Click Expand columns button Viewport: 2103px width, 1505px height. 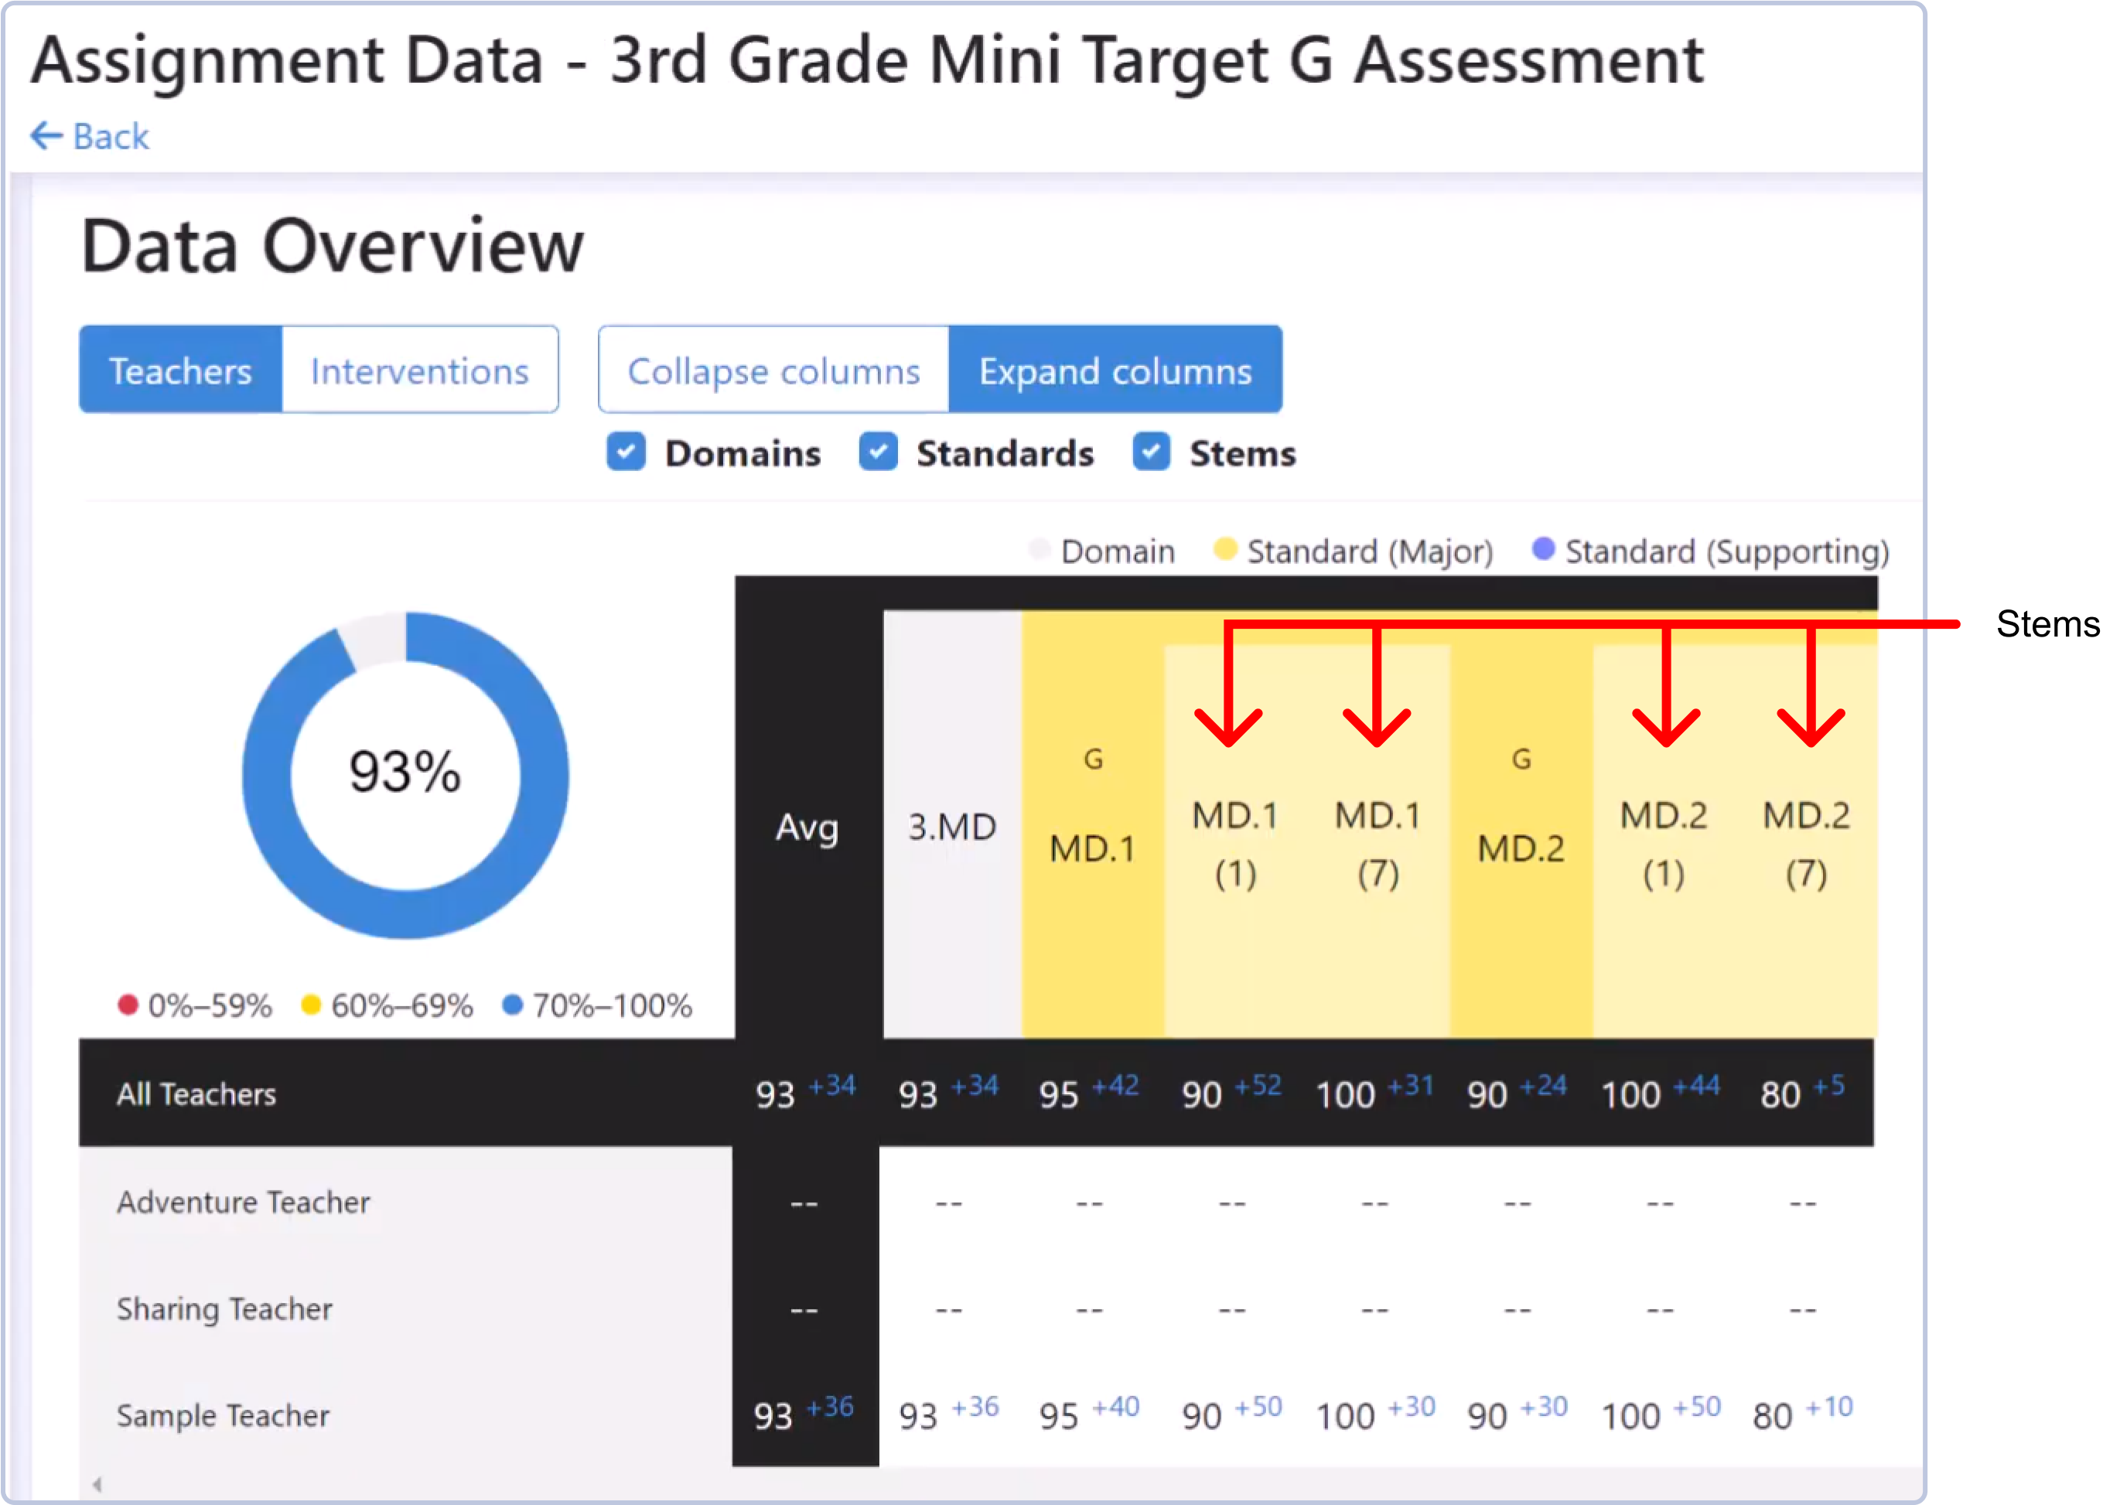tap(1116, 370)
